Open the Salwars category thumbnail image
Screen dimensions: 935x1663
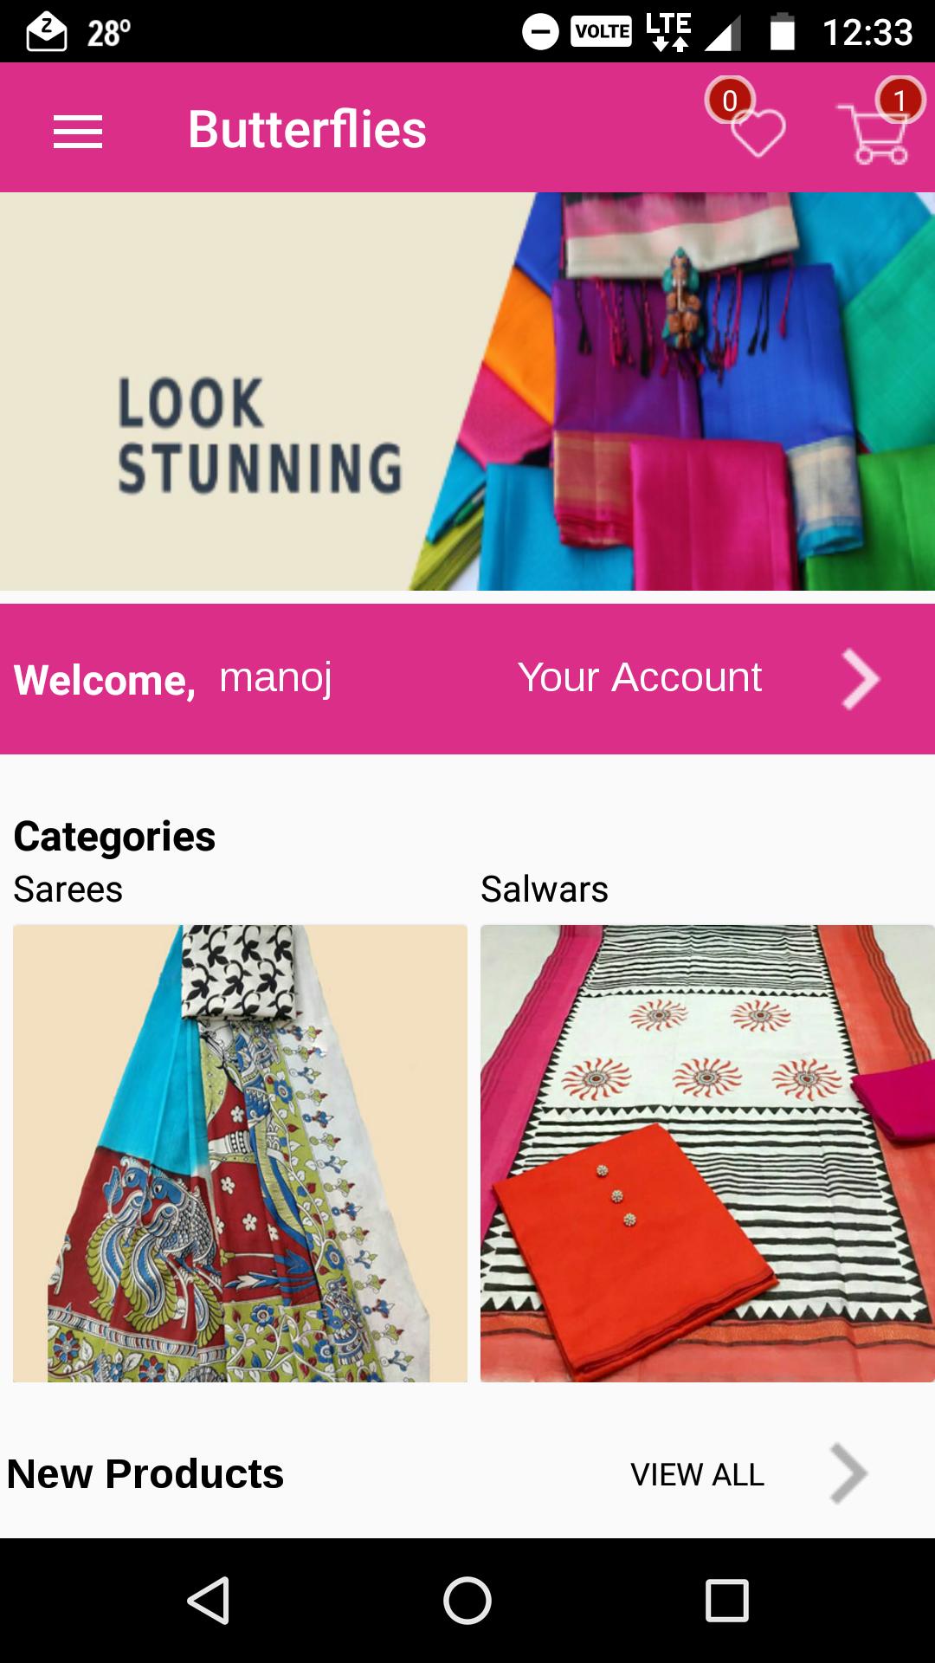tap(707, 1153)
